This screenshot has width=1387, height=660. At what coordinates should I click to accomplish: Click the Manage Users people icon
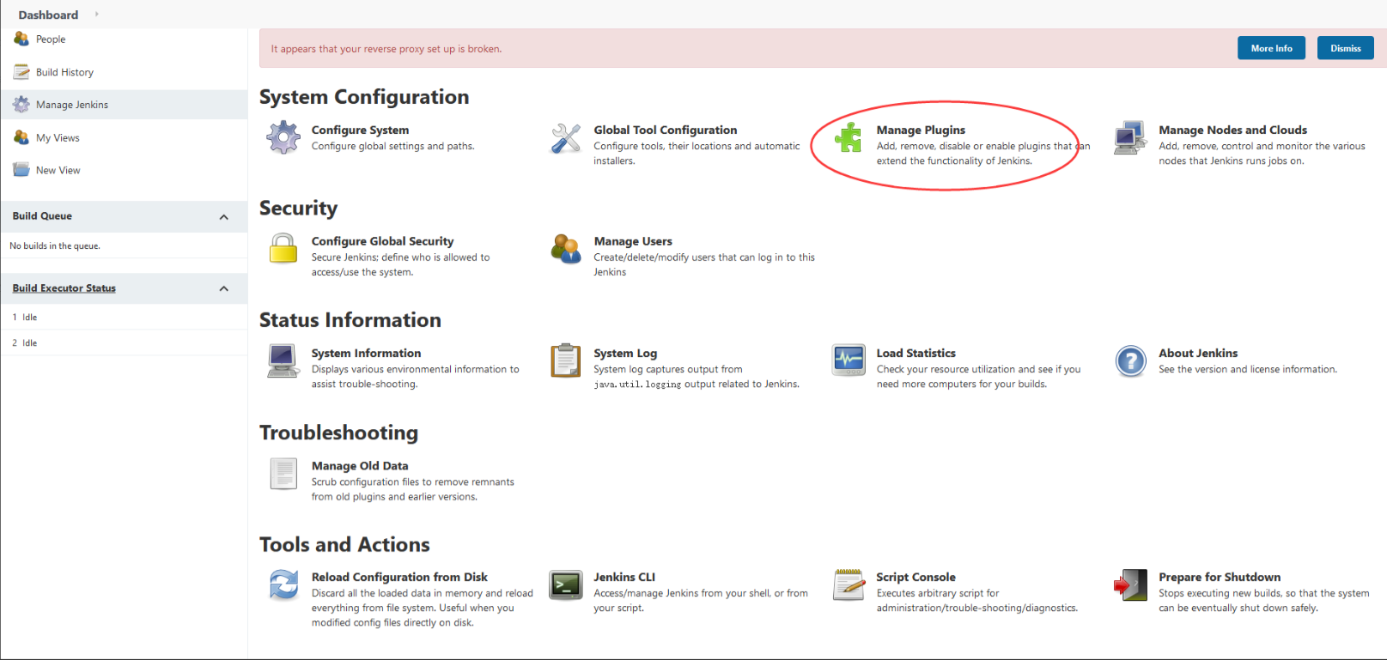pyautogui.click(x=566, y=249)
